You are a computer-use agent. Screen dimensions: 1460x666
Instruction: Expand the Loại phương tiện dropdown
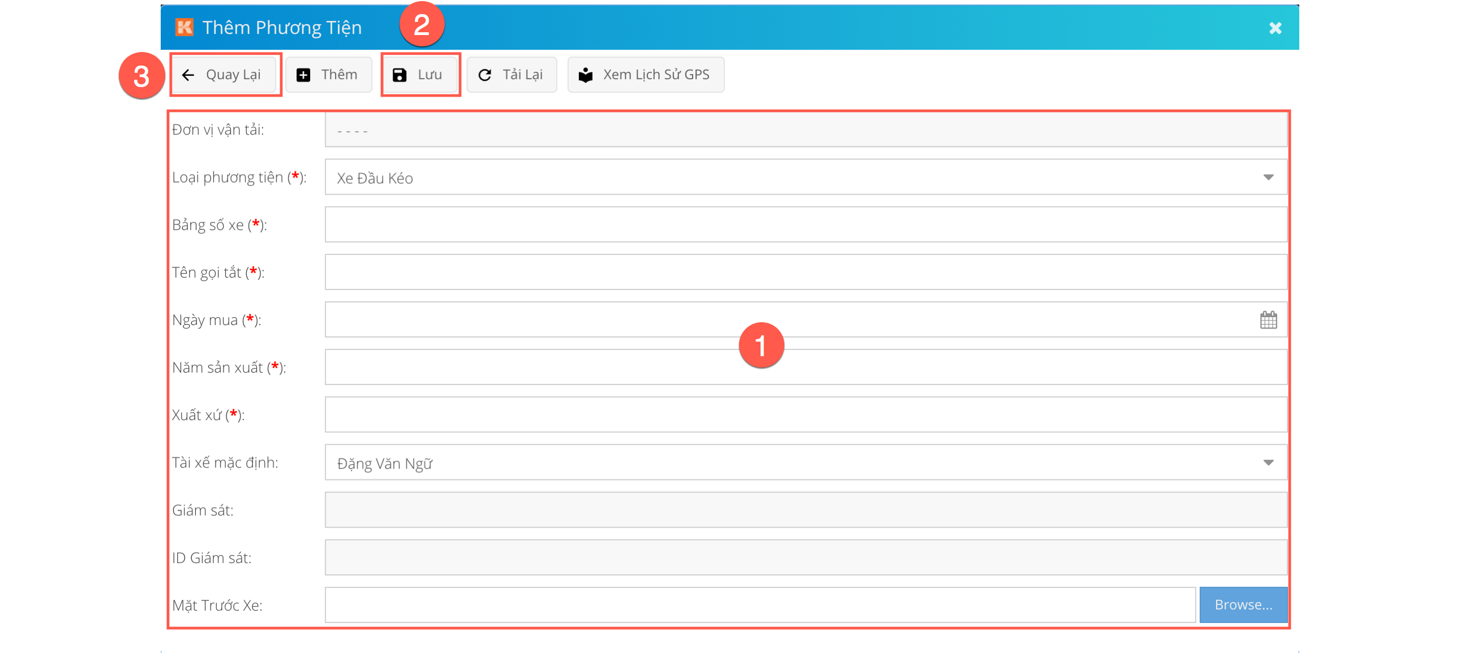point(1268,178)
